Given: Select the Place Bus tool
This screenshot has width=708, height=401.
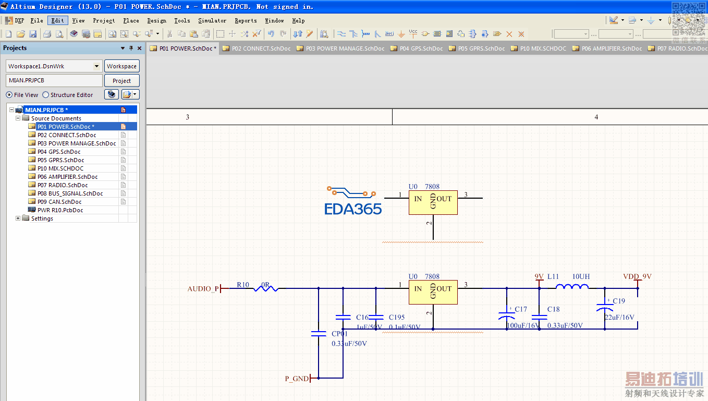Looking at the screenshot, I should point(353,34).
